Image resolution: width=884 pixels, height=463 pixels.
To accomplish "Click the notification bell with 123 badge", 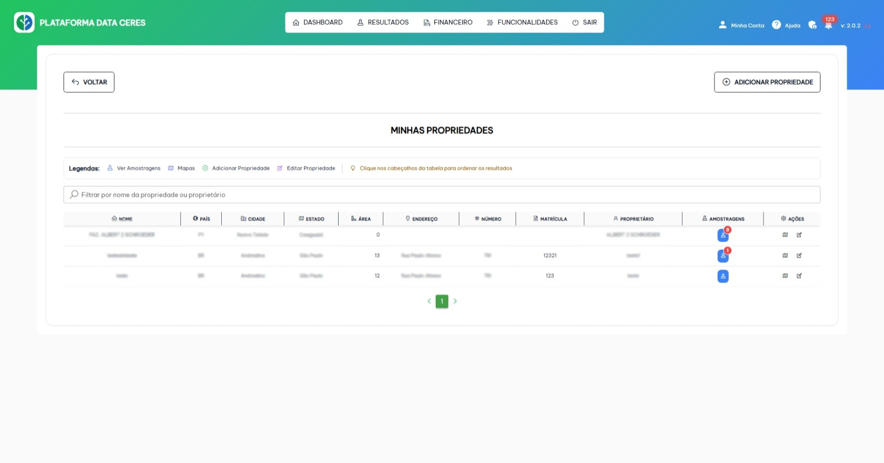I will pyautogui.click(x=828, y=25).
